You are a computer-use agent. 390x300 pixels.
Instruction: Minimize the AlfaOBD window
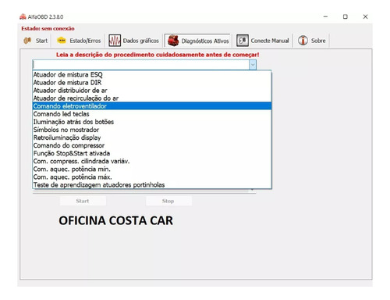(325, 16)
